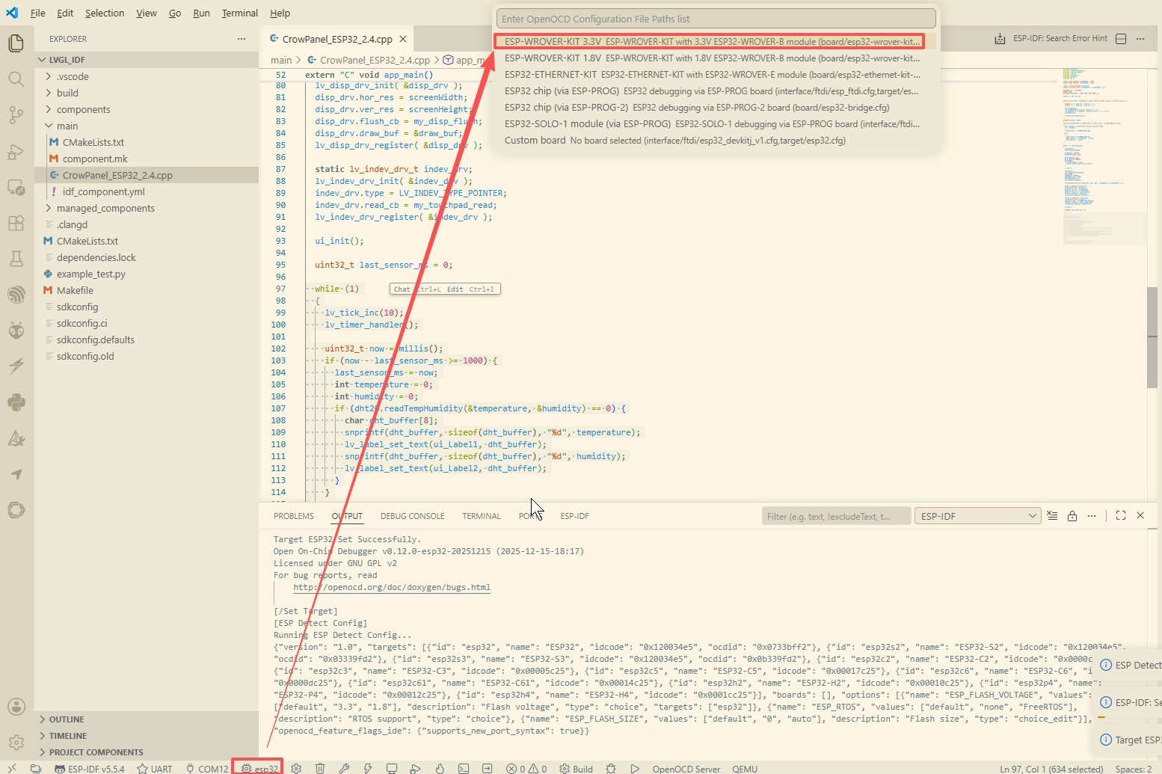1162x774 pixels.
Task: Toggle panel layout icon in top right
Action: tap(1121, 38)
